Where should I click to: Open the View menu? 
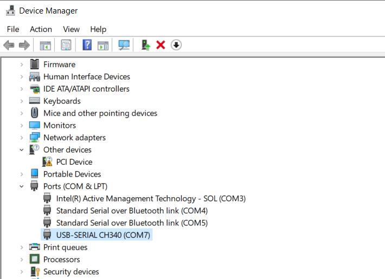pyautogui.click(x=71, y=29)
